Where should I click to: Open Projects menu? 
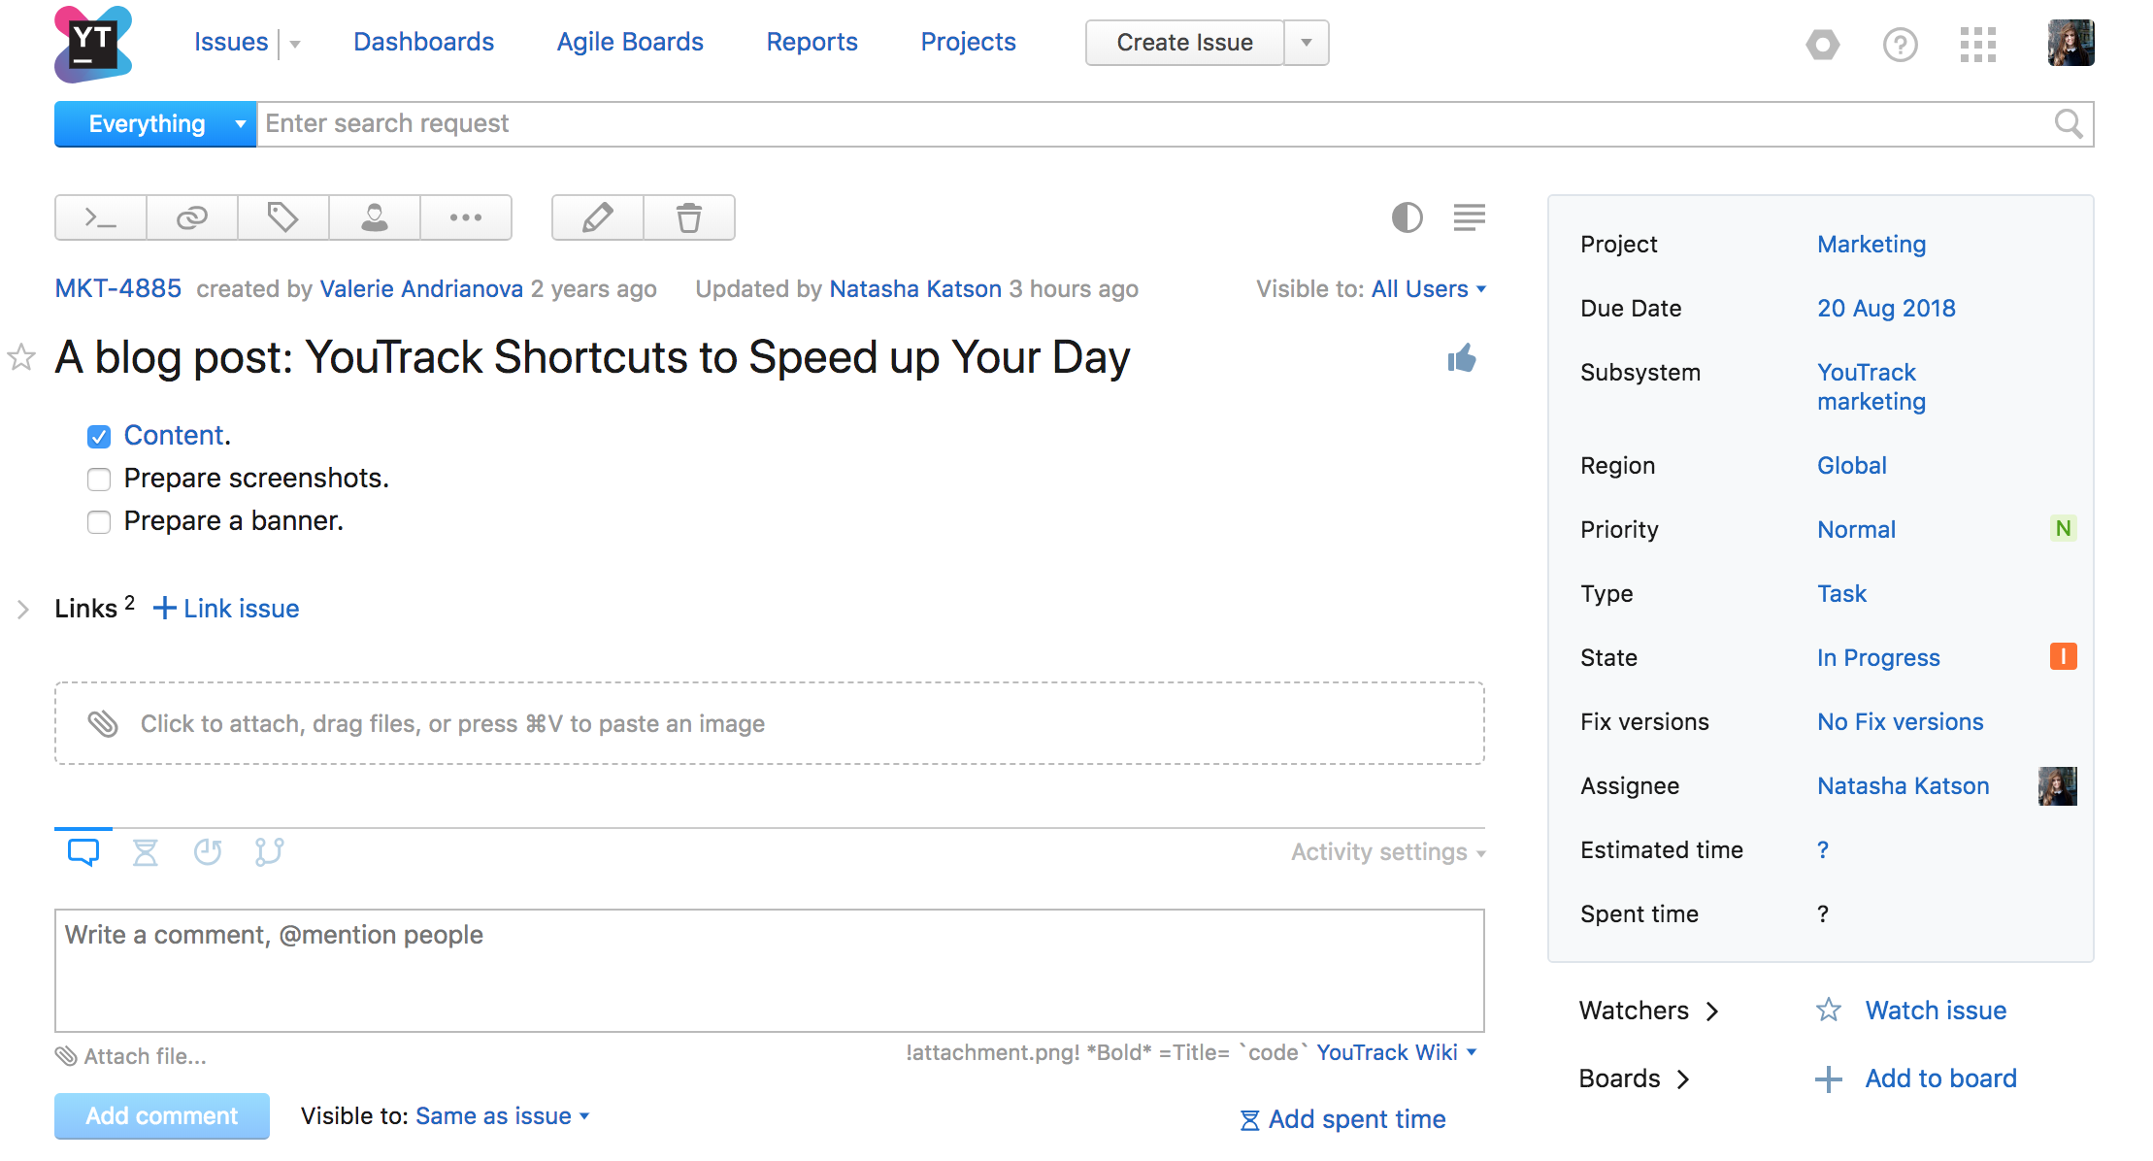pyautogui.click(x=968, y=42)
